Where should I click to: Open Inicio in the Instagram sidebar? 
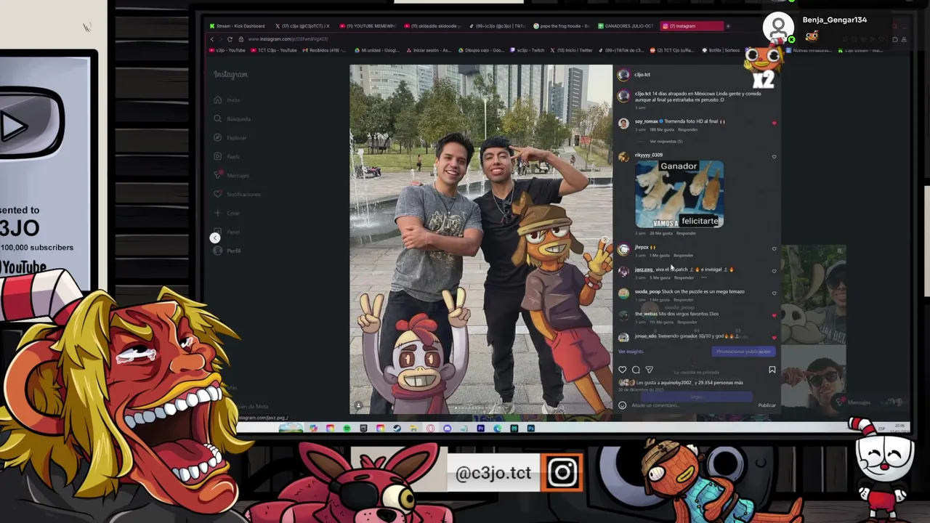pos(227,100)
